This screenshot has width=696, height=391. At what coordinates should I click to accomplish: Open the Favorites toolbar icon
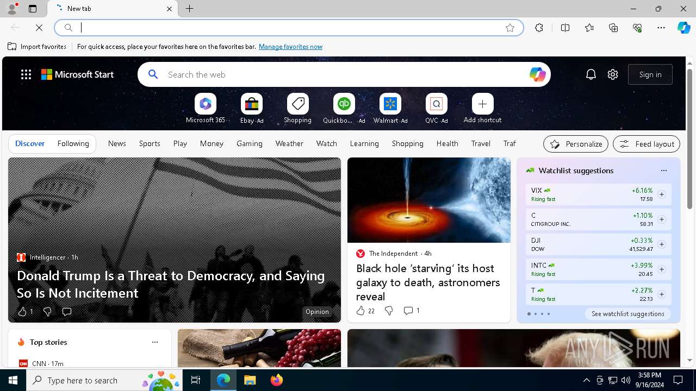click(x=589, y=28)
